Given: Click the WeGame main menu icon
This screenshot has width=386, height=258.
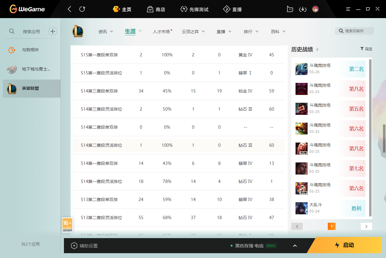Looking at the screenshot, I should point(348,9).
